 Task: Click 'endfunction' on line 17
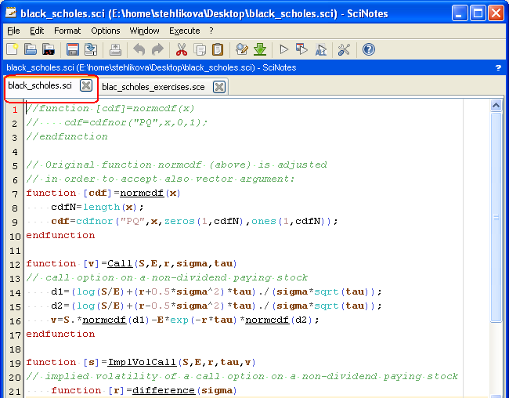pyautogui.click(x=60, y=334)
